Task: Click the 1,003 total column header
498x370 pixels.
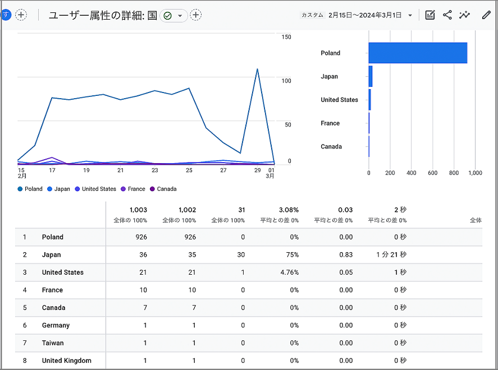Action: [x=138, y=210]
